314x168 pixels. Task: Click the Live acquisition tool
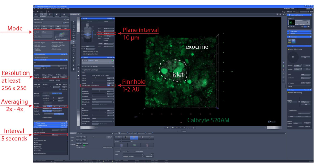[51, 27]
